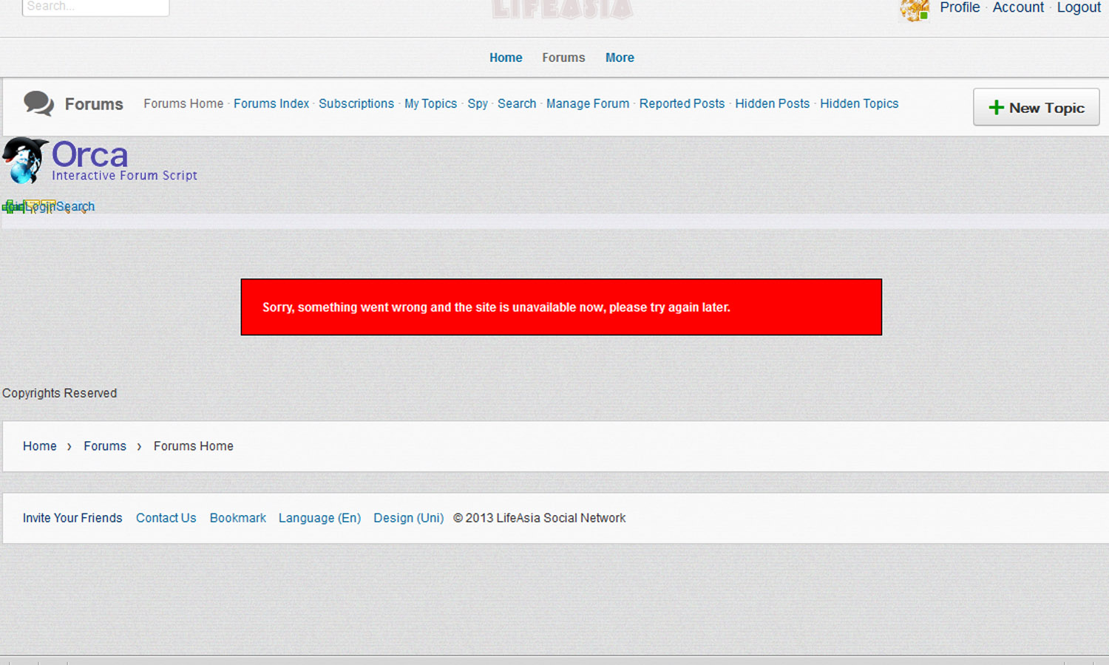The image size is (1109, 665).
Task: Open the user avatar thumbnail
Action: [914, 10]
